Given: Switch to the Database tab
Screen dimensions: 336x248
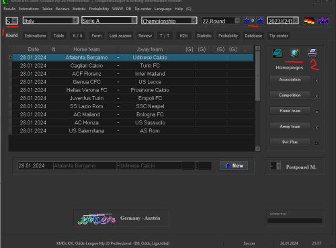Looking at the screenshot, I should (253, 36).
